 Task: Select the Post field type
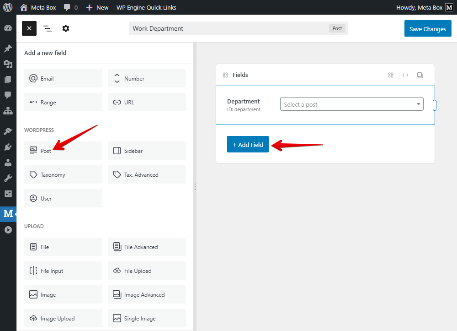click(63, 151)
